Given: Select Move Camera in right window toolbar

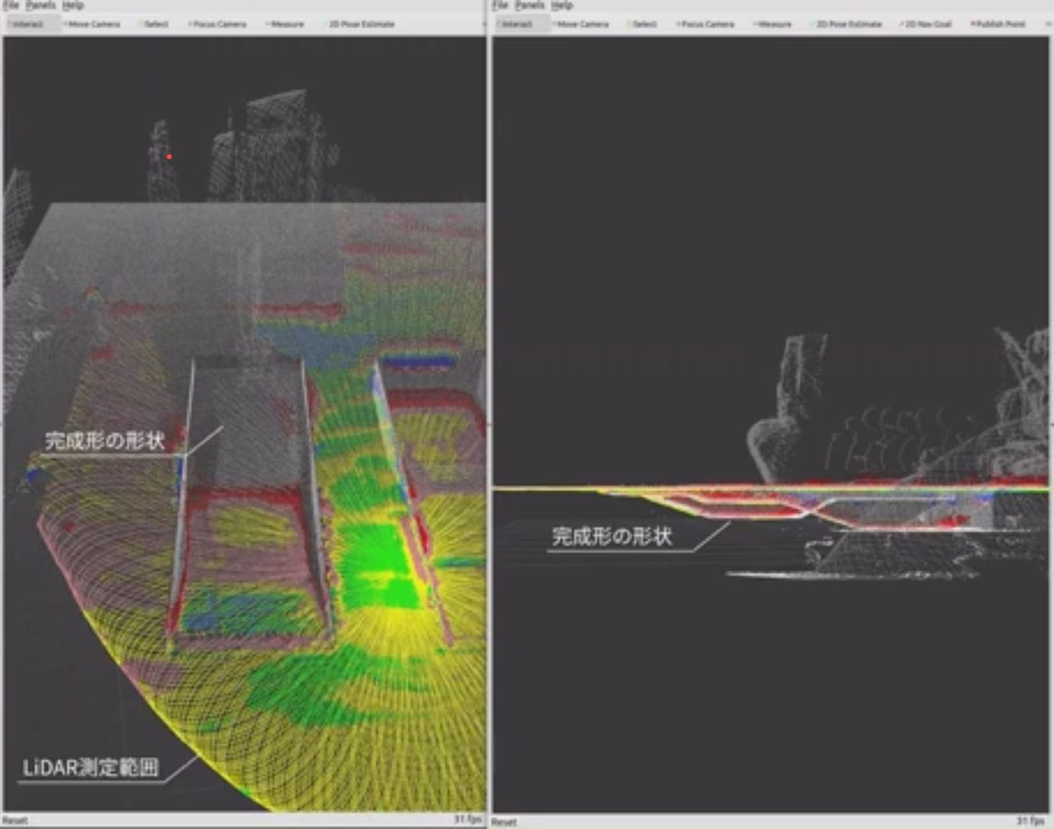Looking at the screenshot, I should click(x=581, y=24).
